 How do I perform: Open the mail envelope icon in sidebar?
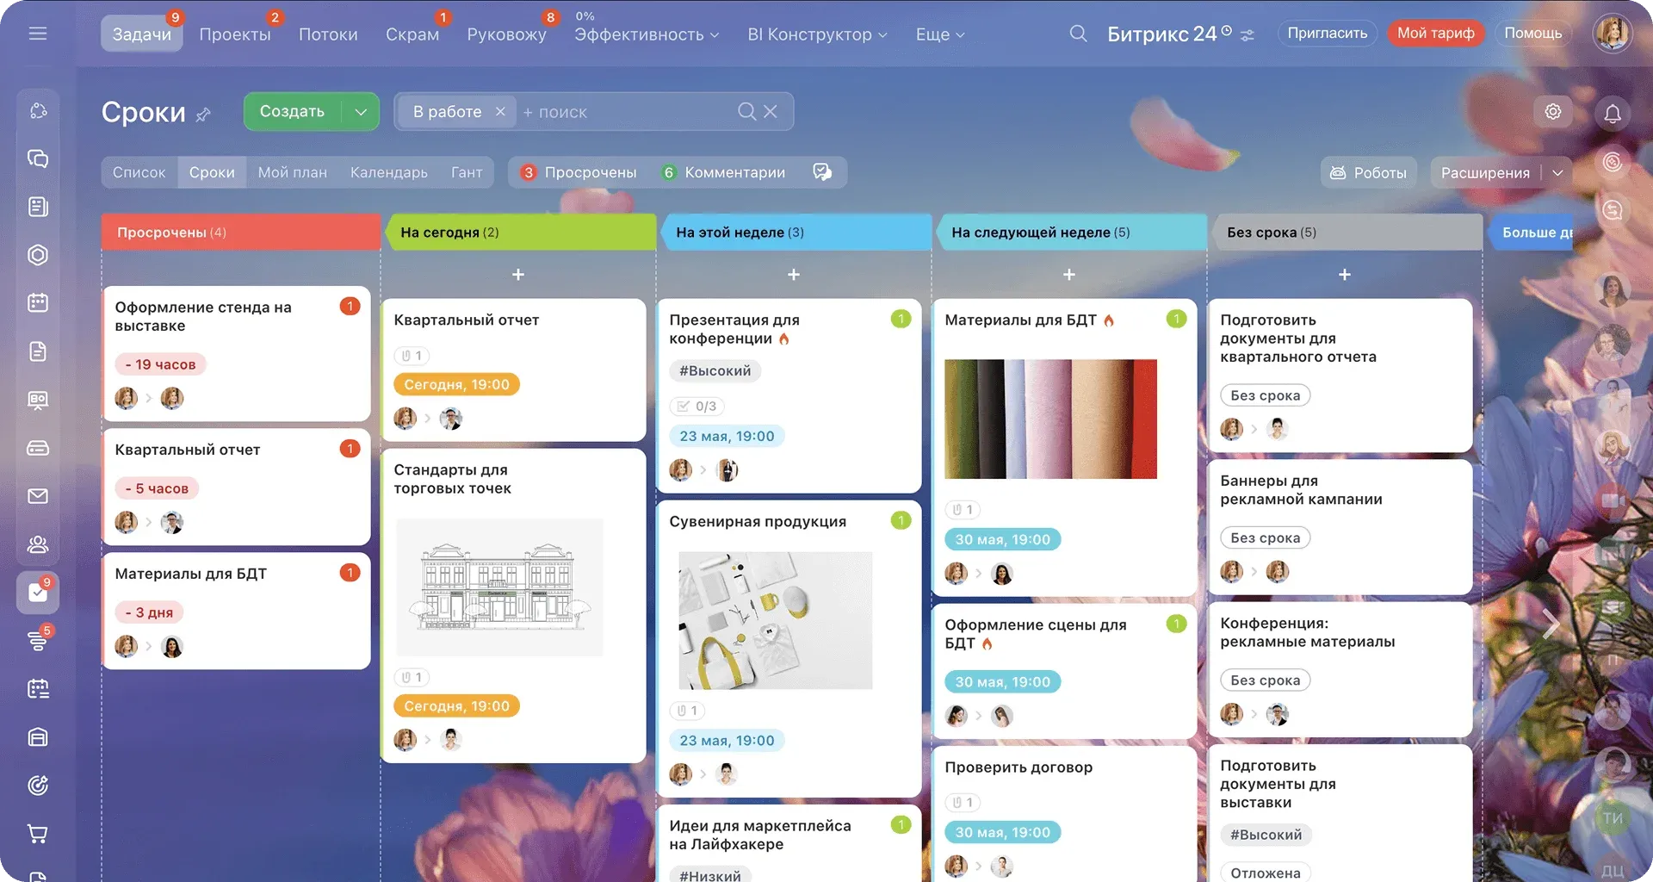[38, 496]
